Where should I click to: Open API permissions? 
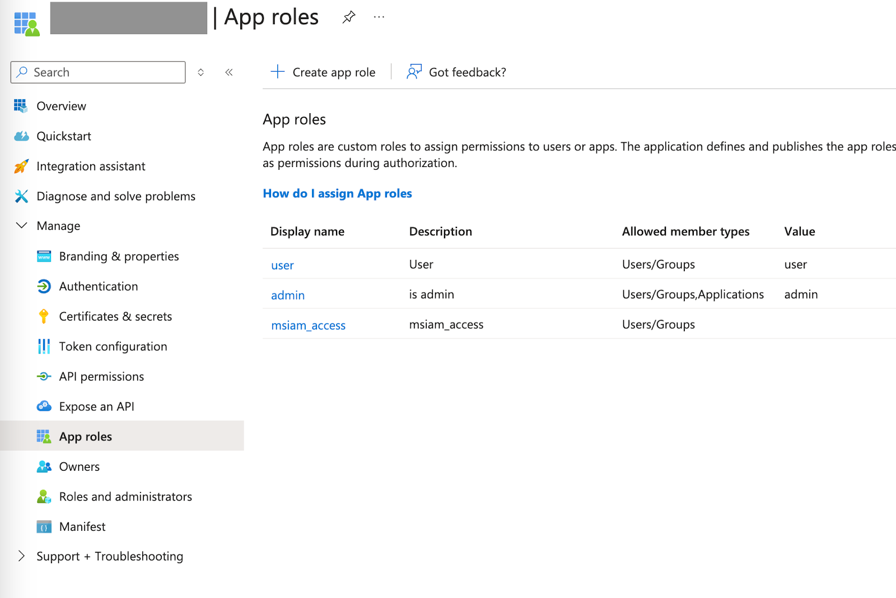(101, 376)
